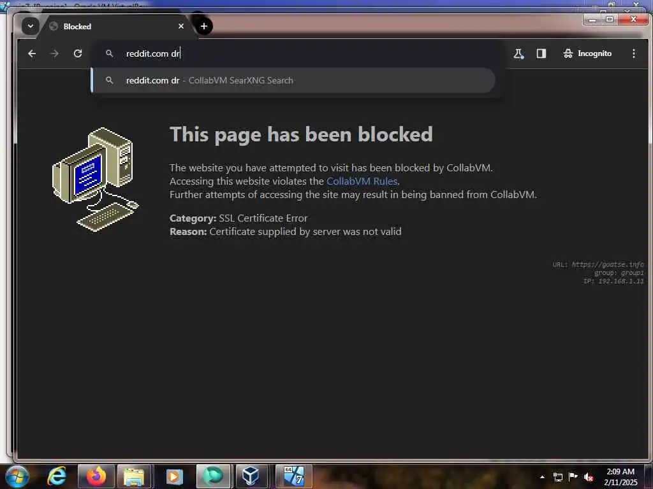Open the Action Center flag icon
This screenshot has width=653, height=489.
tap(573, 477)
